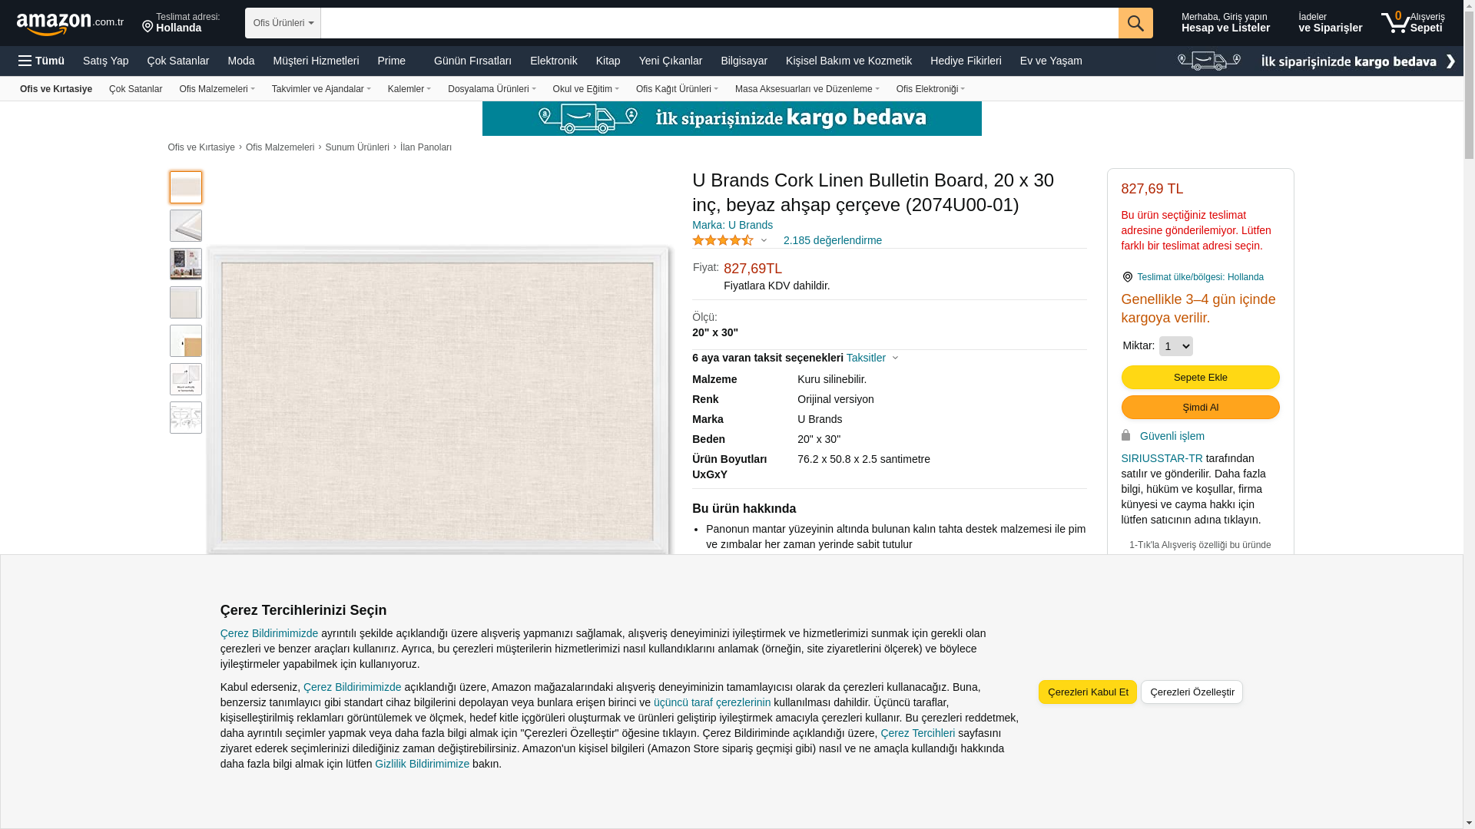Open the Ofis Ürünleri search category dropdown
1475x829 pixels.
283,23
